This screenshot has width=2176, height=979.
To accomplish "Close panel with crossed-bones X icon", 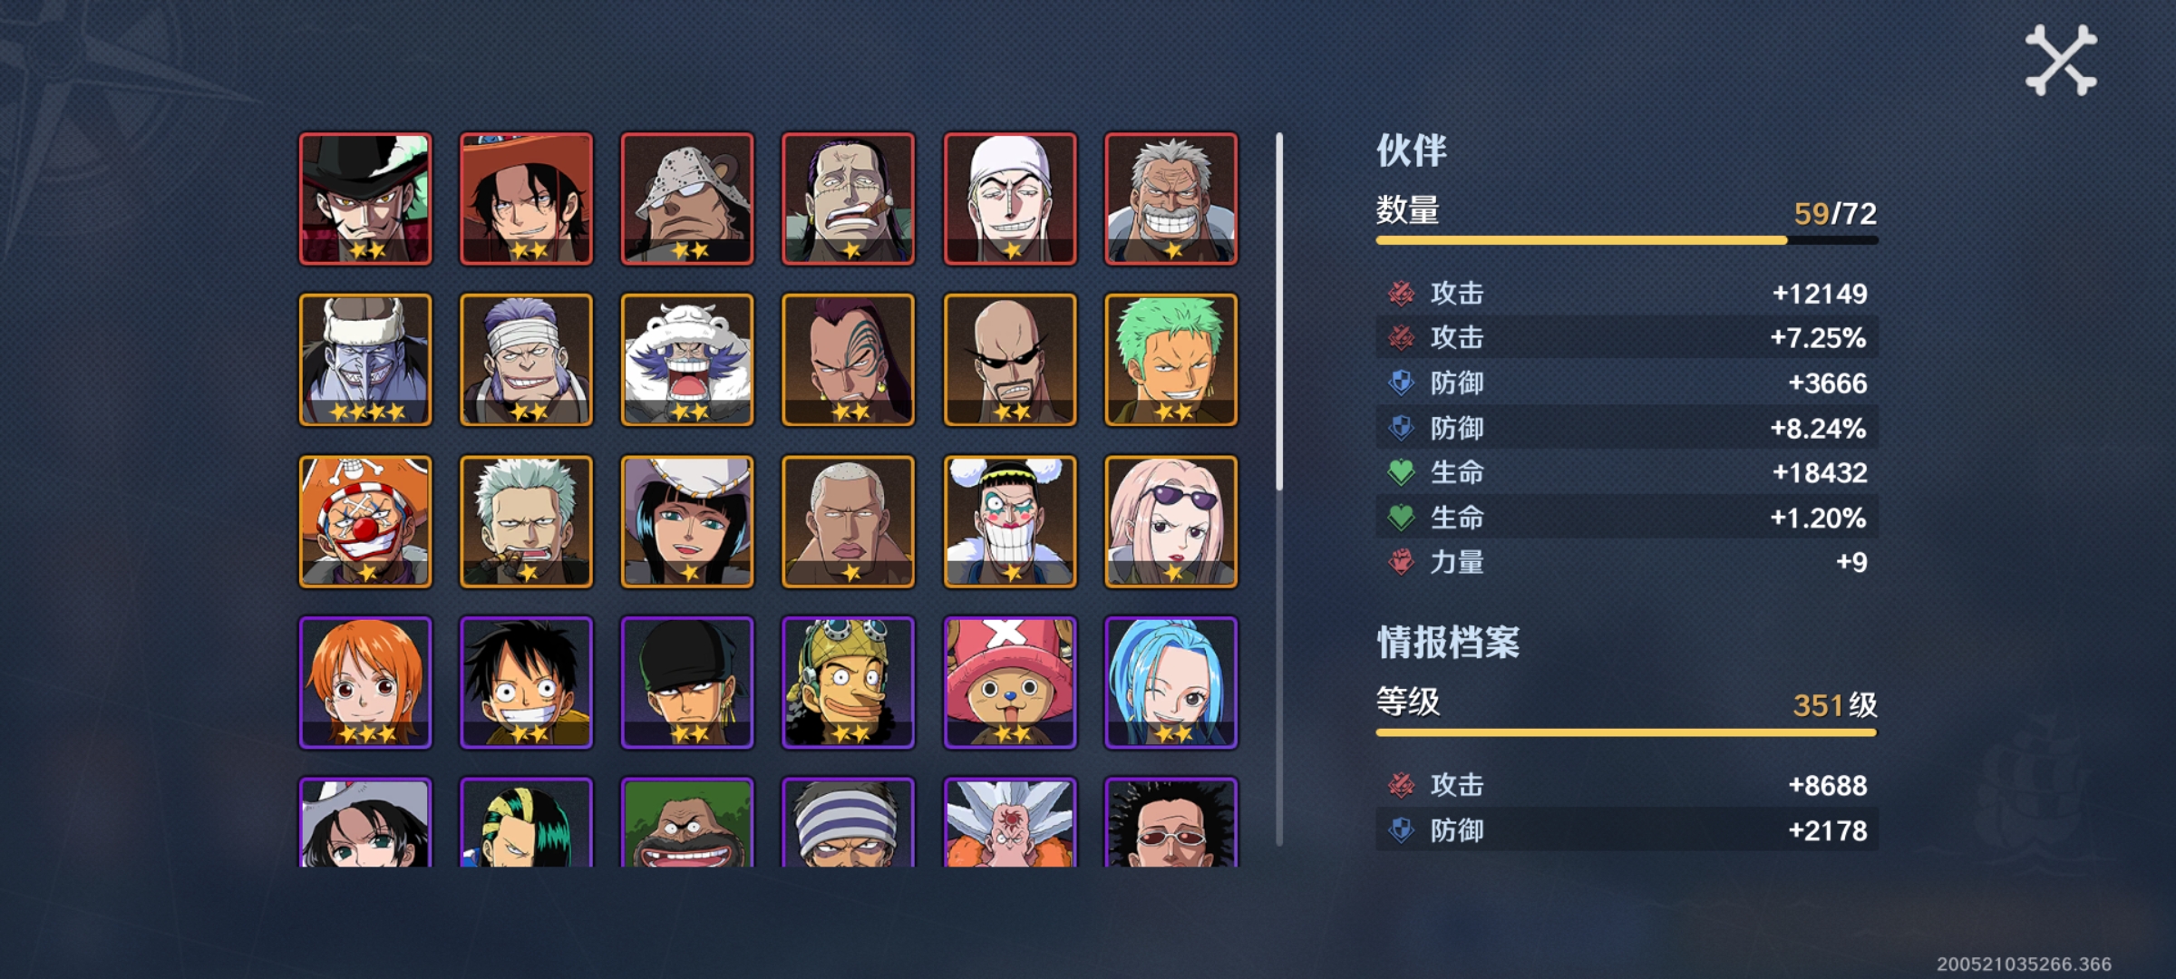I will click(2061, 60).
